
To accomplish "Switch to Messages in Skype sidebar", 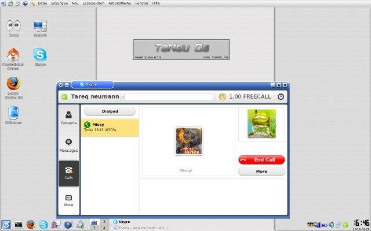I will point(68,146).
